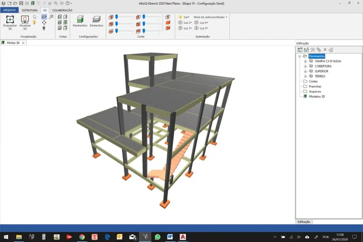Click the Atualizar 3D icon
363x242 pixels.
tap(25, 20)
